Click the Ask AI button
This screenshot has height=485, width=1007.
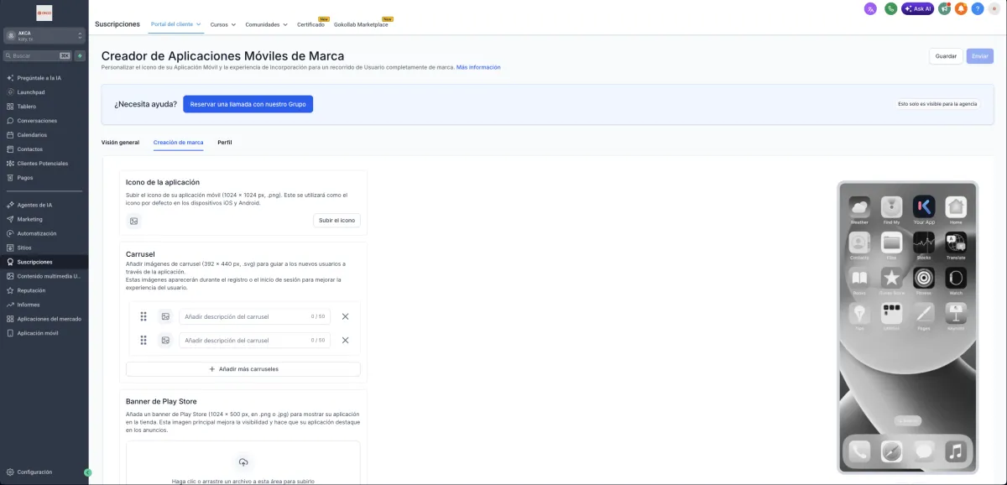pos(918,8)
